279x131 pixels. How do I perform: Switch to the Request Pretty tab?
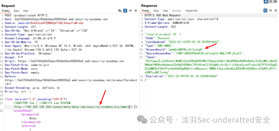pyautogui.click(x=6, y=11)
